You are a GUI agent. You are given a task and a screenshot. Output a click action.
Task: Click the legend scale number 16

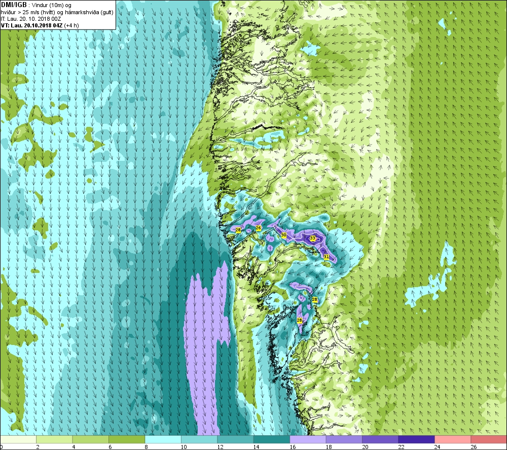[293, 447]
